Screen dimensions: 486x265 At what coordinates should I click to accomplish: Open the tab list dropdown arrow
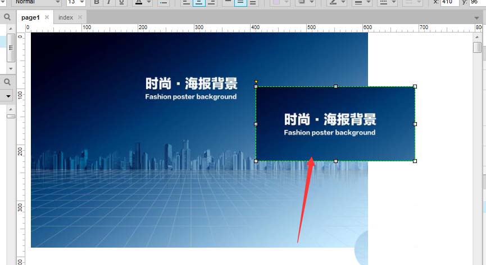point(477,18)
